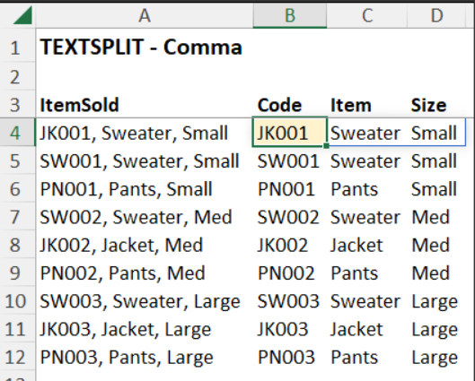This screenshot has height=381, width=475.
Task: Click cell 'PN003' in Code column
Action: click(x=290, y=357)
